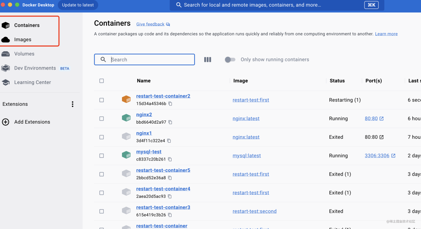
Task: Open Dev Environments in sidebar
Action: 35,68
